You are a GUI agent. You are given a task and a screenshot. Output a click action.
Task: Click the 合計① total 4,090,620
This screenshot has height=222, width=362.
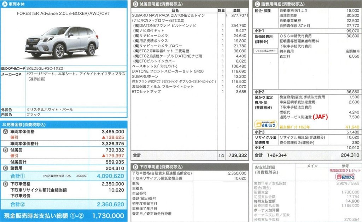click(110, 176)
